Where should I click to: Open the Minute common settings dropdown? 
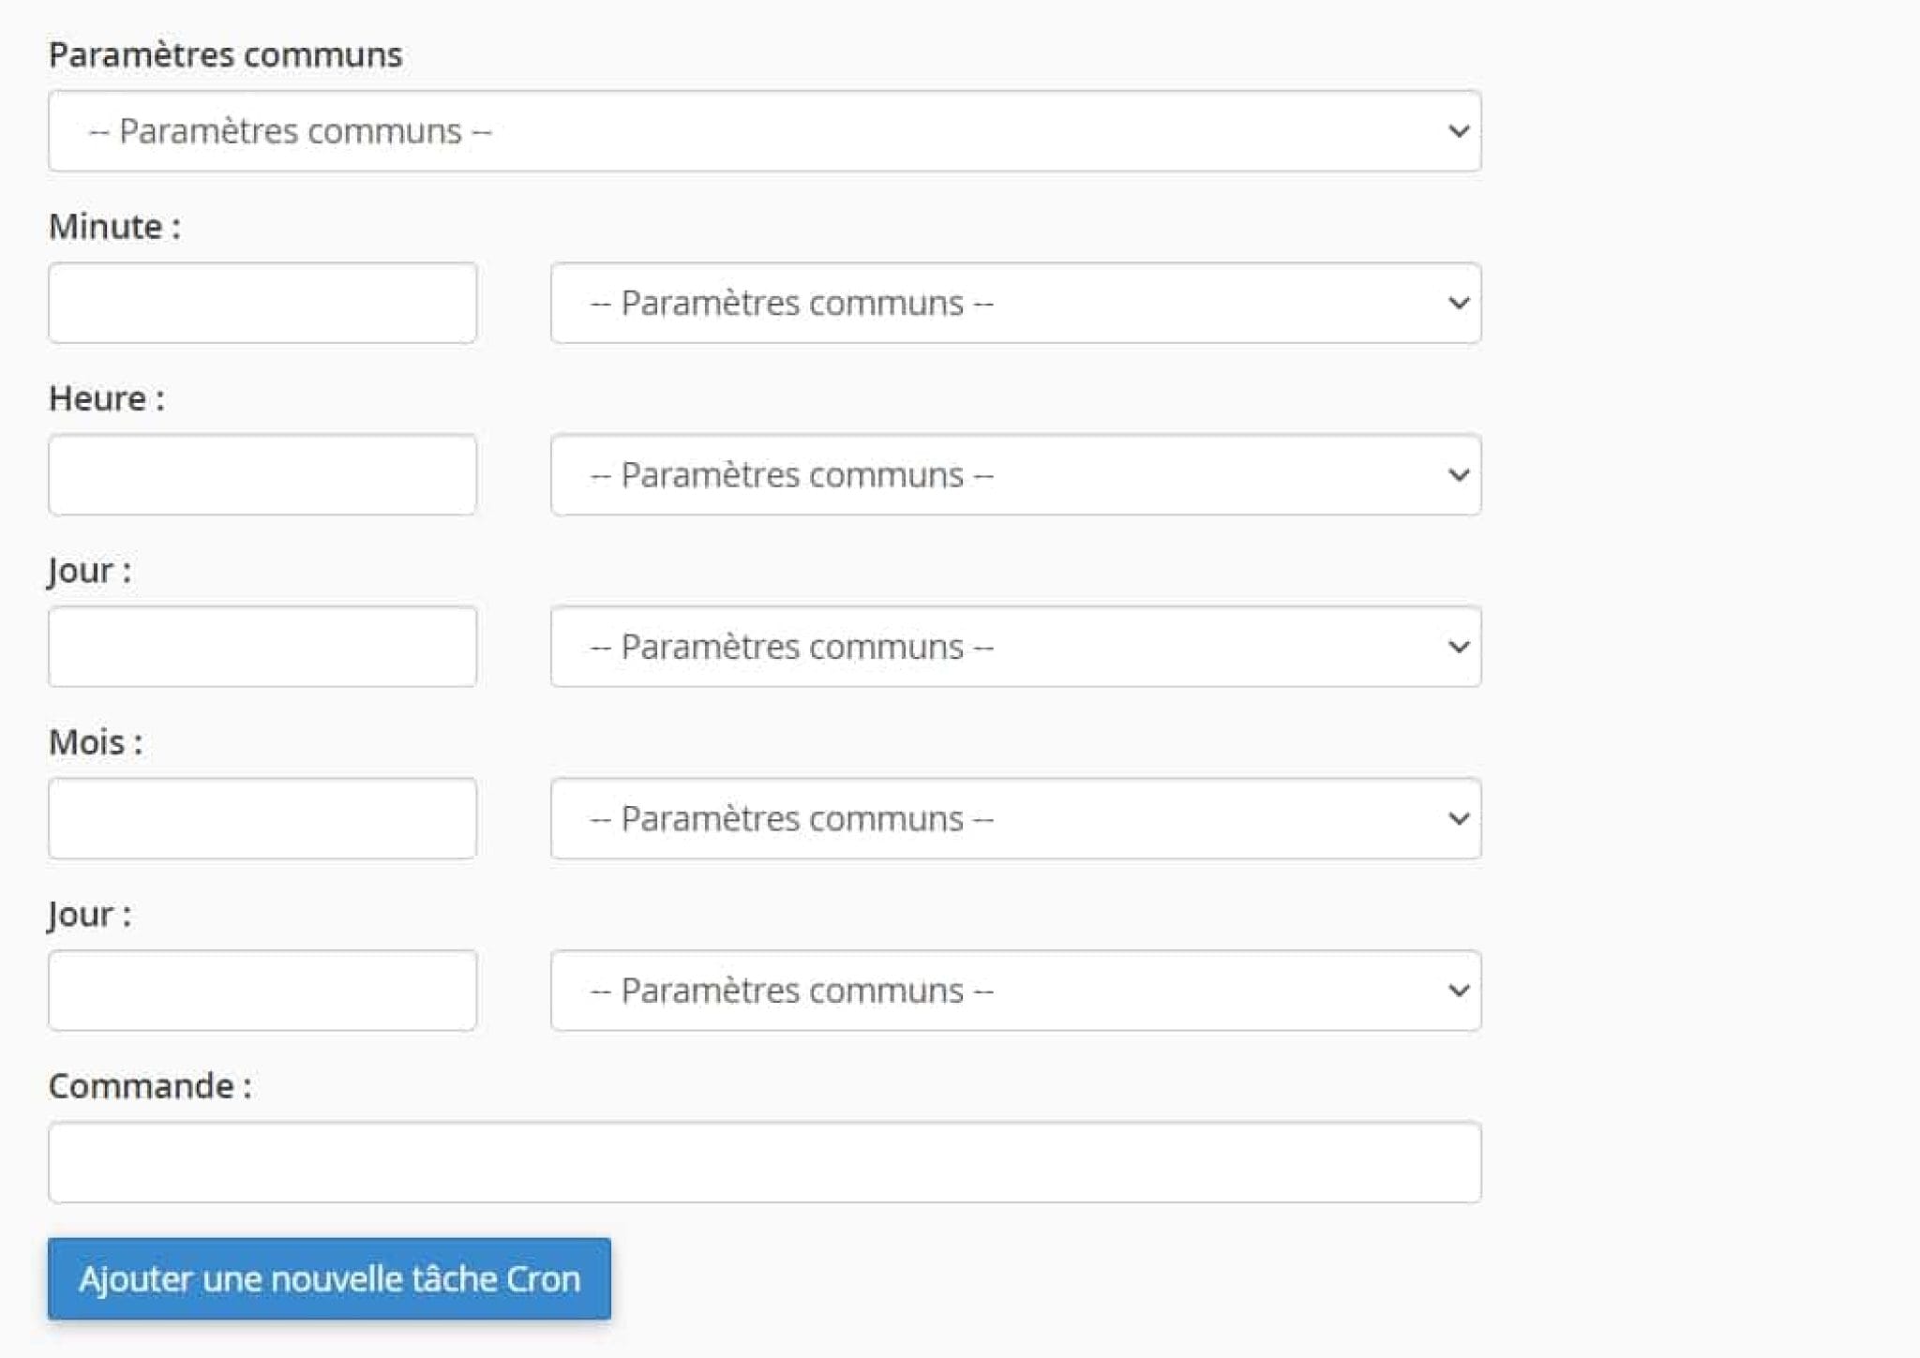coord(1015,303)
